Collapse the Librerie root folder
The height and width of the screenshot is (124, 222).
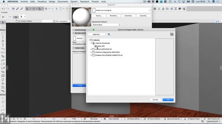click(89, 40)
